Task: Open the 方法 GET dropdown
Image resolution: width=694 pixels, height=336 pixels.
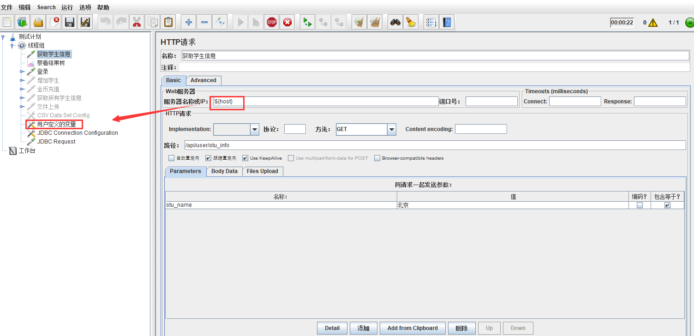Action: coord(391,129)
